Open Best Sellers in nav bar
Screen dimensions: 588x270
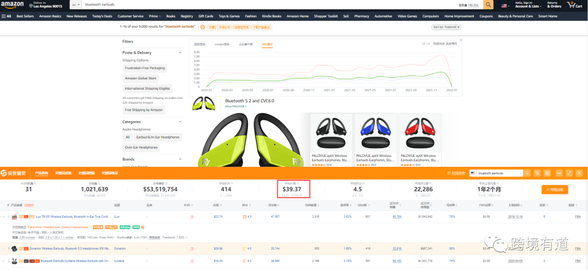25,16
